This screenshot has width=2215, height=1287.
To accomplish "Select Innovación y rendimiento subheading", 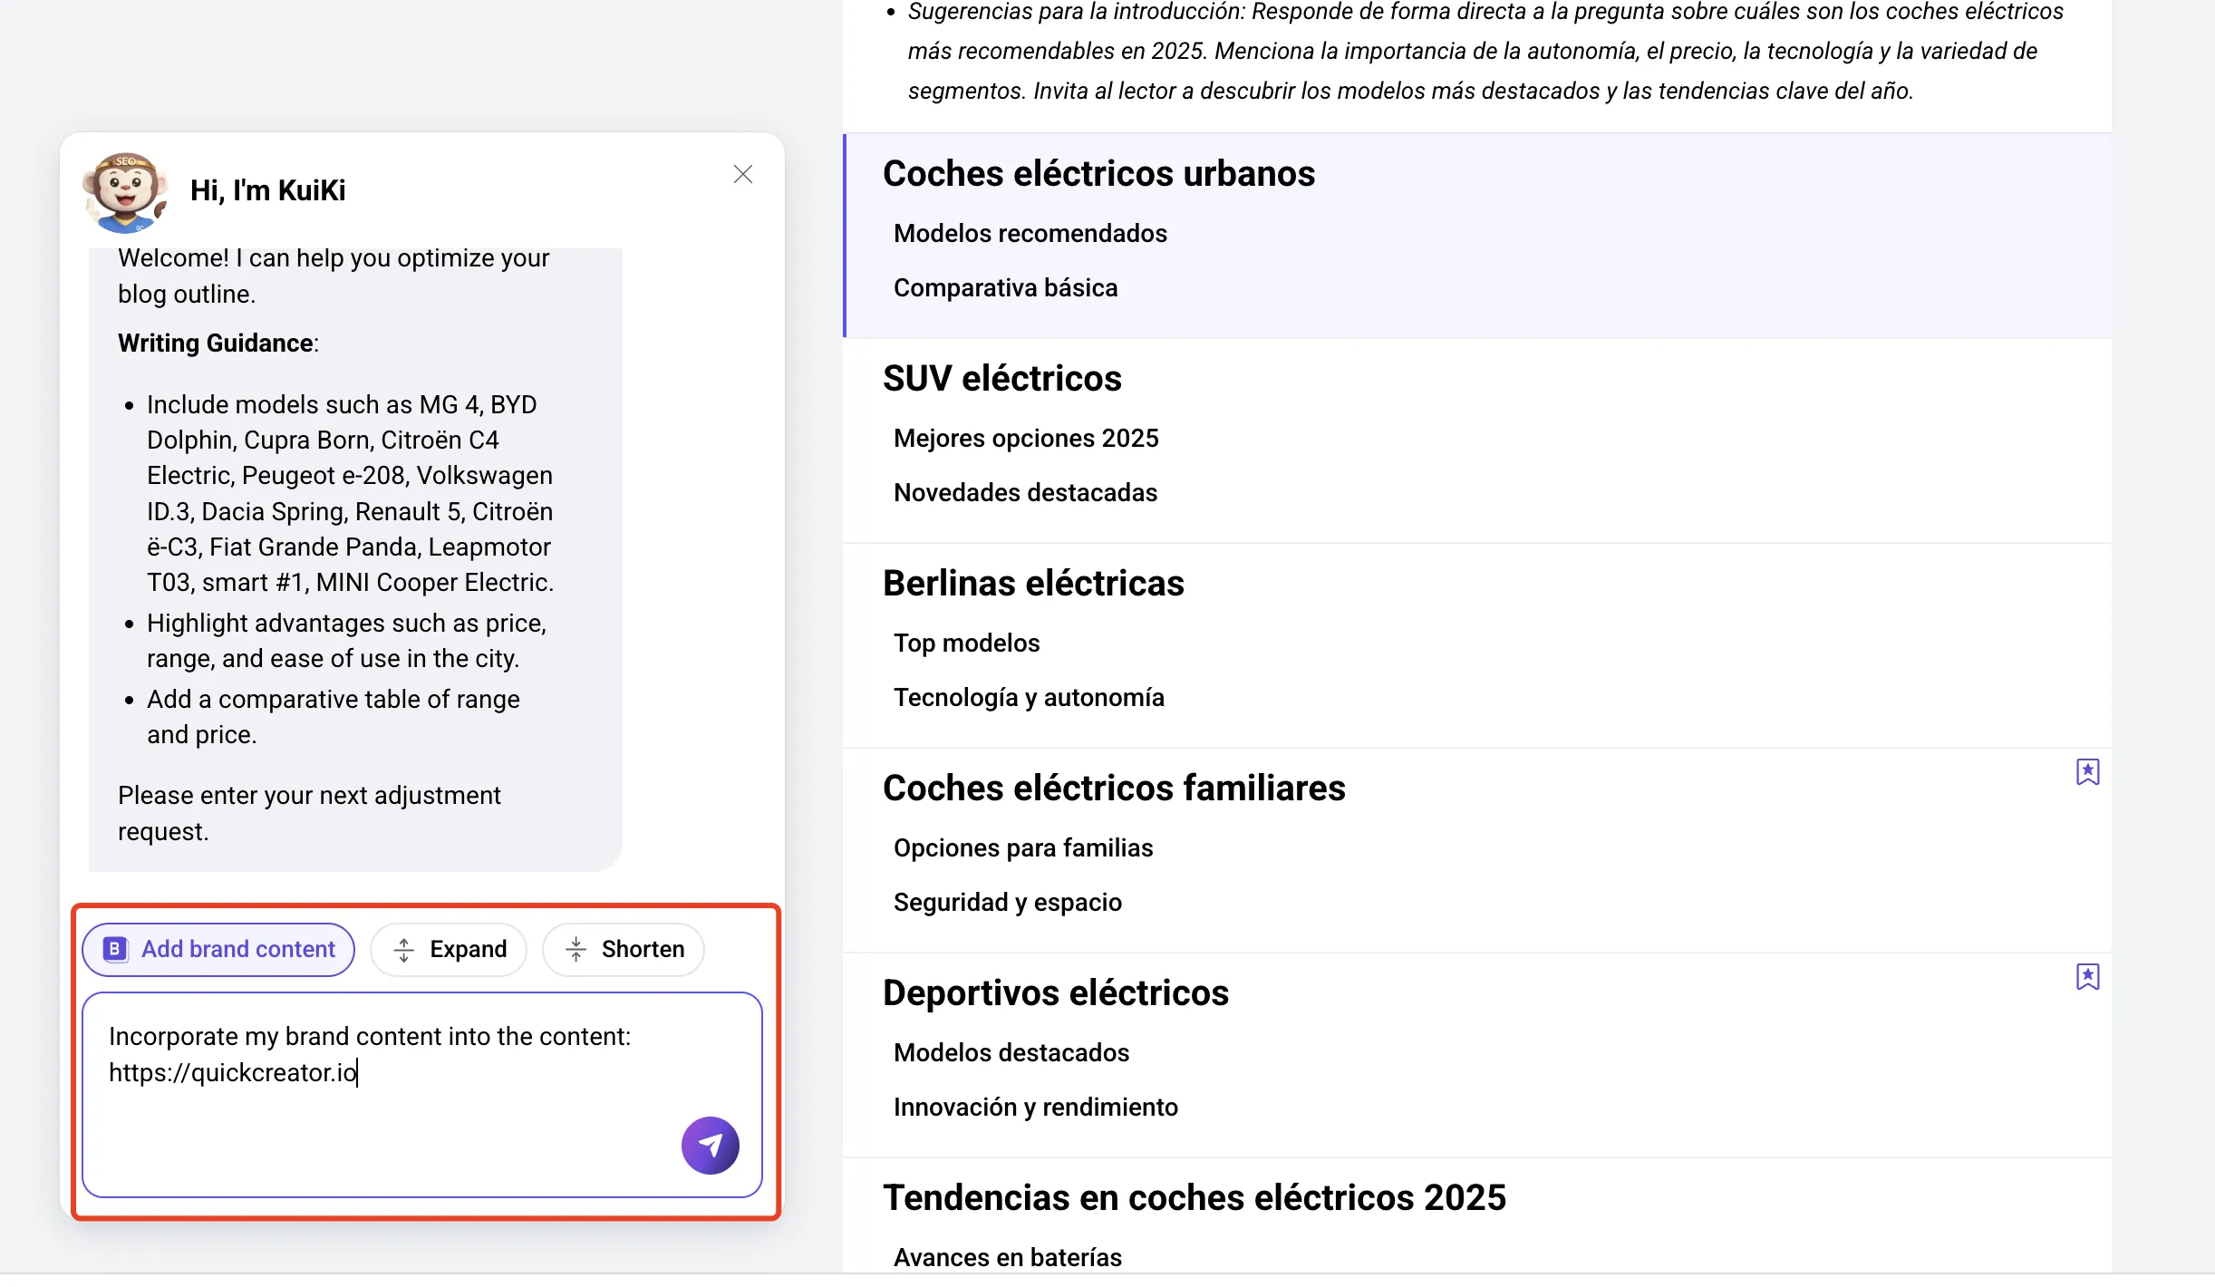I will point(1035,1107).
